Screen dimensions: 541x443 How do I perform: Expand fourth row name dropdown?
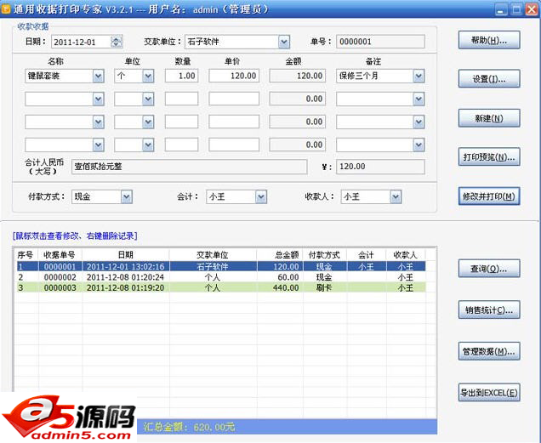[x=98, y=145]
